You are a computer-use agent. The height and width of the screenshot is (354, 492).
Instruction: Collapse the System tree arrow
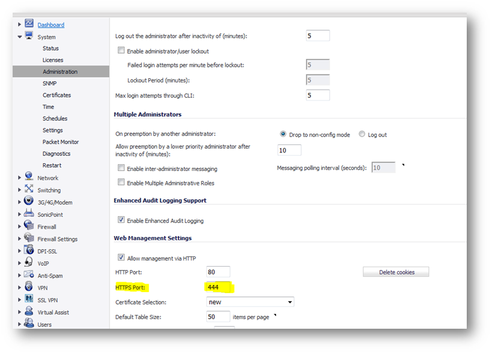click(x=19, y=37)
